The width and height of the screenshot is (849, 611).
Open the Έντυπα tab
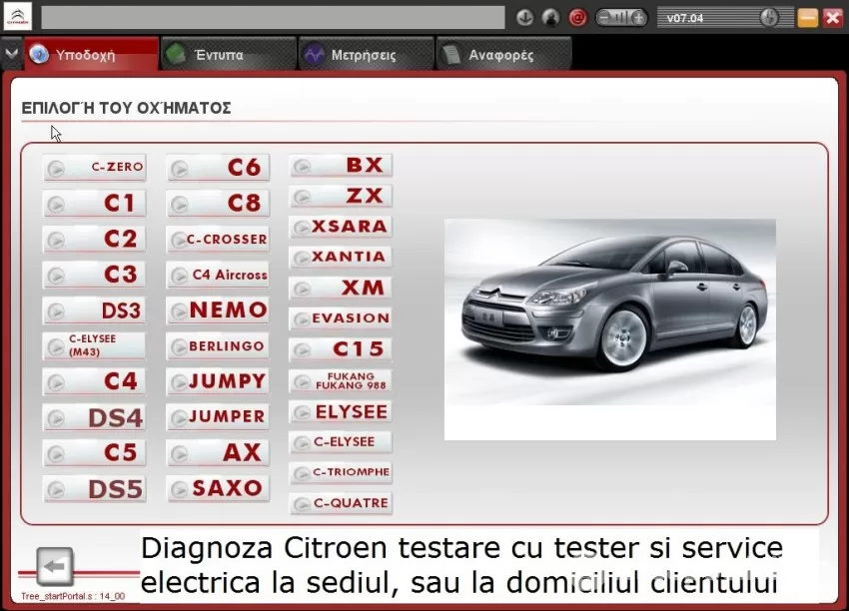click(x=229, y=54)
